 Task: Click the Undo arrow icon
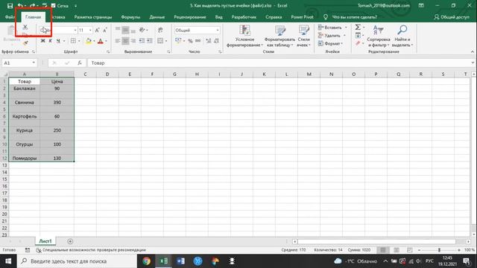tap(20, 5)
